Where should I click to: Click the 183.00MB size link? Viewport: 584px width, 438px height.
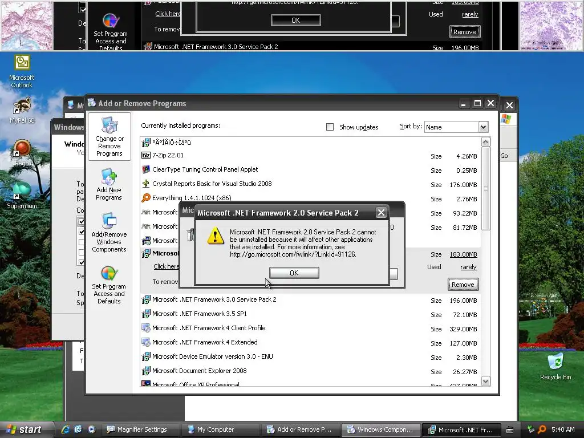(463, 254)
